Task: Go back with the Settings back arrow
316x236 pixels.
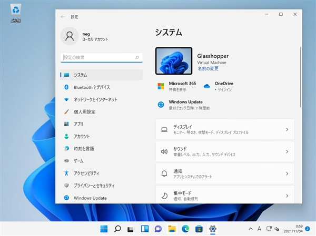Action: click(x=63, y=17)
